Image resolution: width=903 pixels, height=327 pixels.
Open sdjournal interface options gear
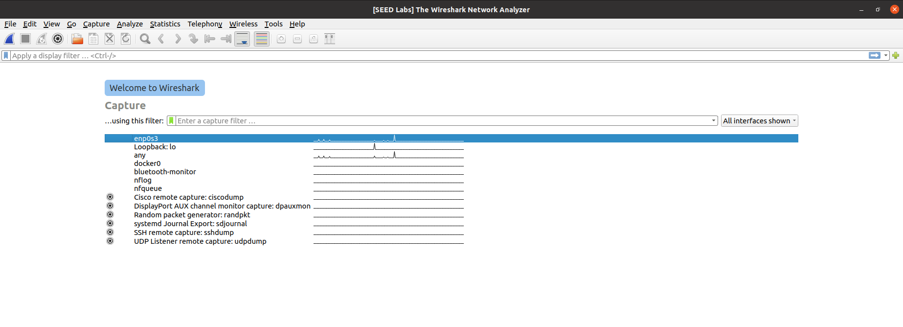pos(110,223)
